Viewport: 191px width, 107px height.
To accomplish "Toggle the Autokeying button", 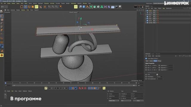I will tap(82, 88).
